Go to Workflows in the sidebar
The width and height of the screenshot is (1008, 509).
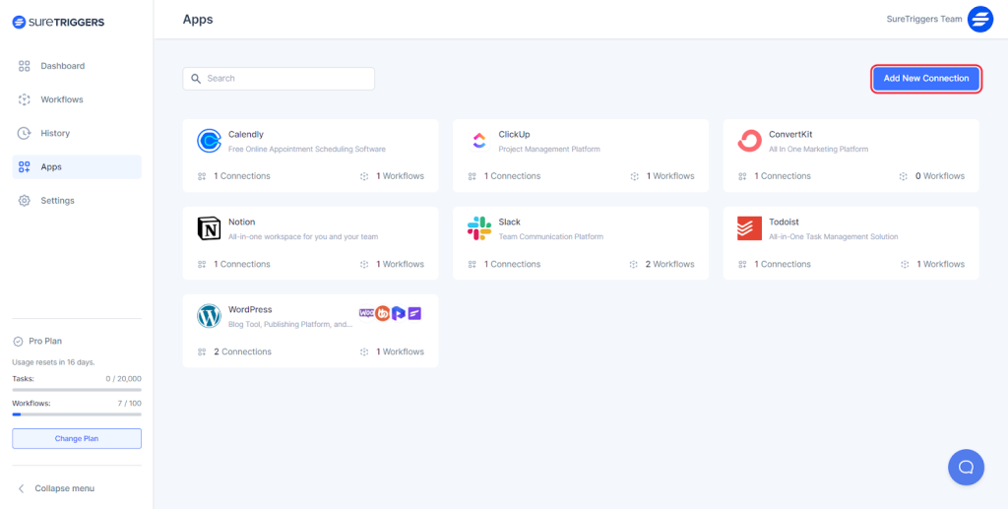coord(61,99)
